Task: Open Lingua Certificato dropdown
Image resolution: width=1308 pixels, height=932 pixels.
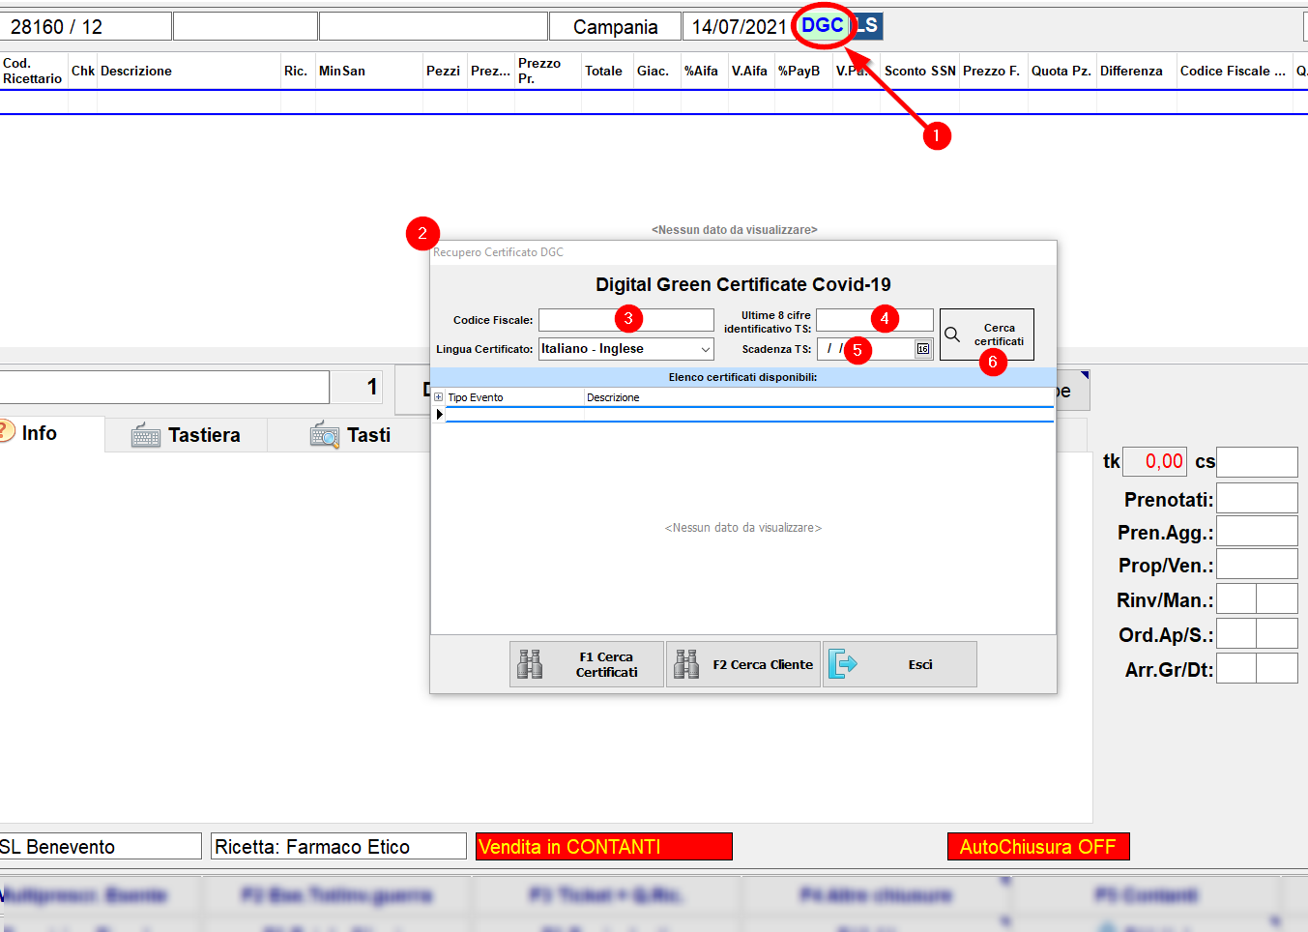Action: (x=705, y=349)
